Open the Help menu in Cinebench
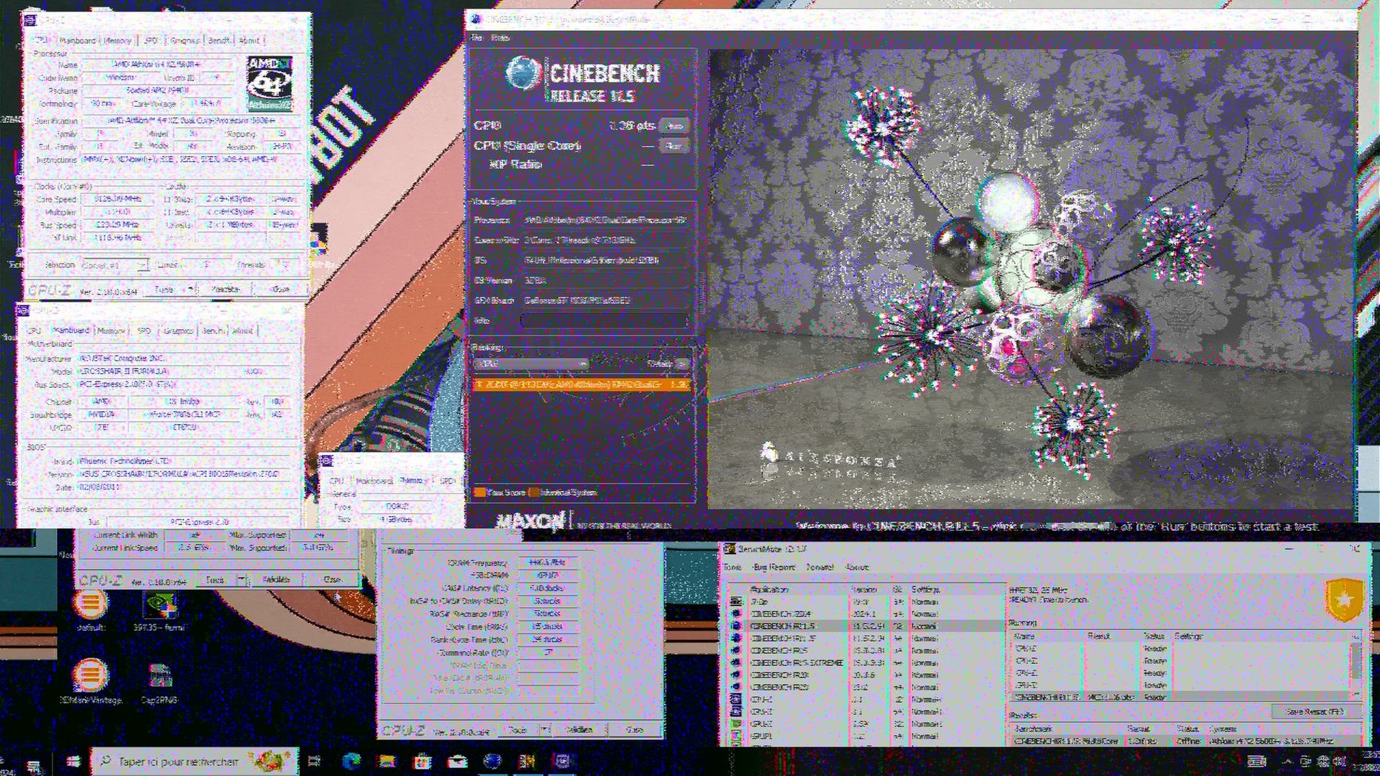Image resolution: width=1380 pixels, height=776 pixels. tap(501, 37)
